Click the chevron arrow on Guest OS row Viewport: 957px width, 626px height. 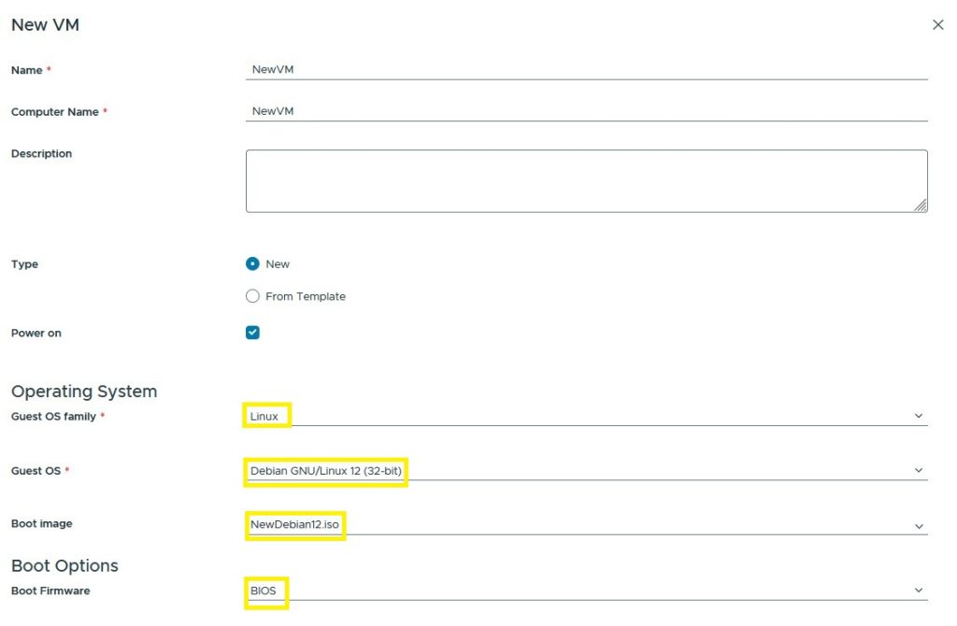pos(918,471)
